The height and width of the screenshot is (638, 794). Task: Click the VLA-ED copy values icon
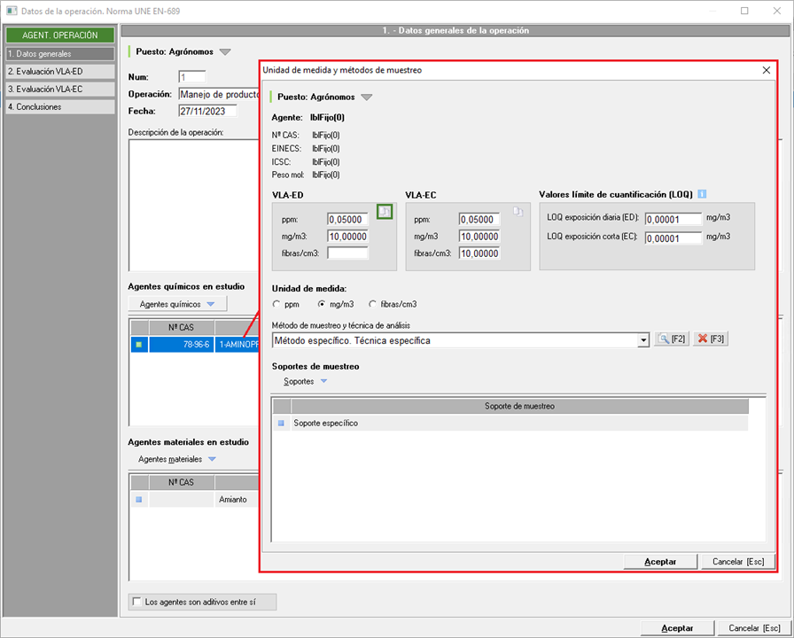tap(385, 212)
